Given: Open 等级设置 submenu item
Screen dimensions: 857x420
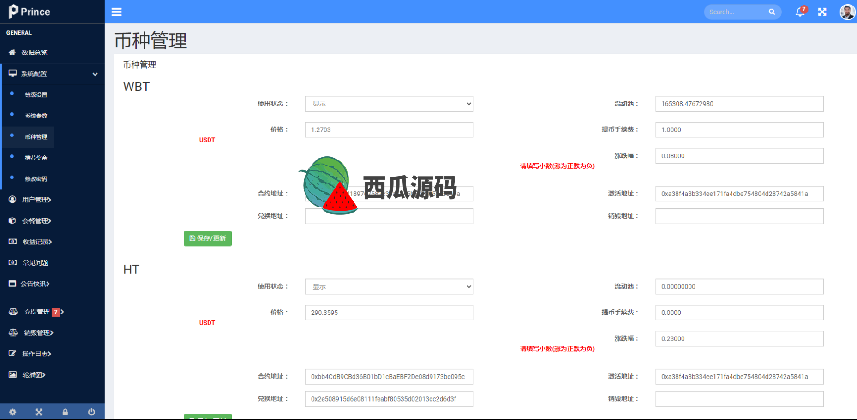Looking at the screenshot, I should (x=36, y=95).
